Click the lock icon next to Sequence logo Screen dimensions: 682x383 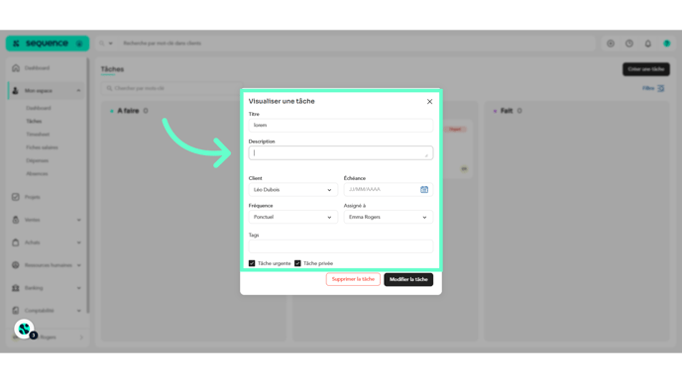79,44
